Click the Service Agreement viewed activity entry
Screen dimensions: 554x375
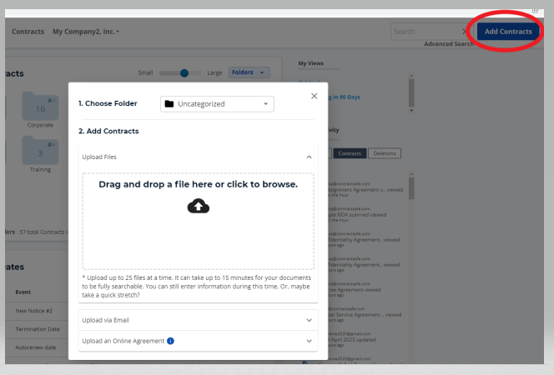point(365,315)
